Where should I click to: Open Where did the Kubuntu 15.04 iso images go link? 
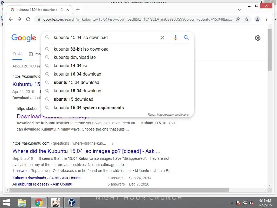(x=86, y=151)
